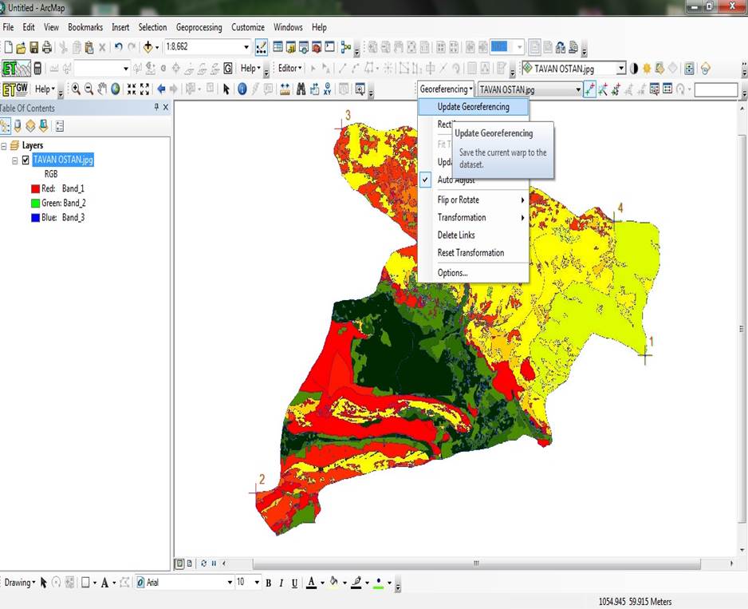The width and height of the screenshot is (748, 609).
Task: Open the map scale dropdown
Action: click(x=246, y=48)
